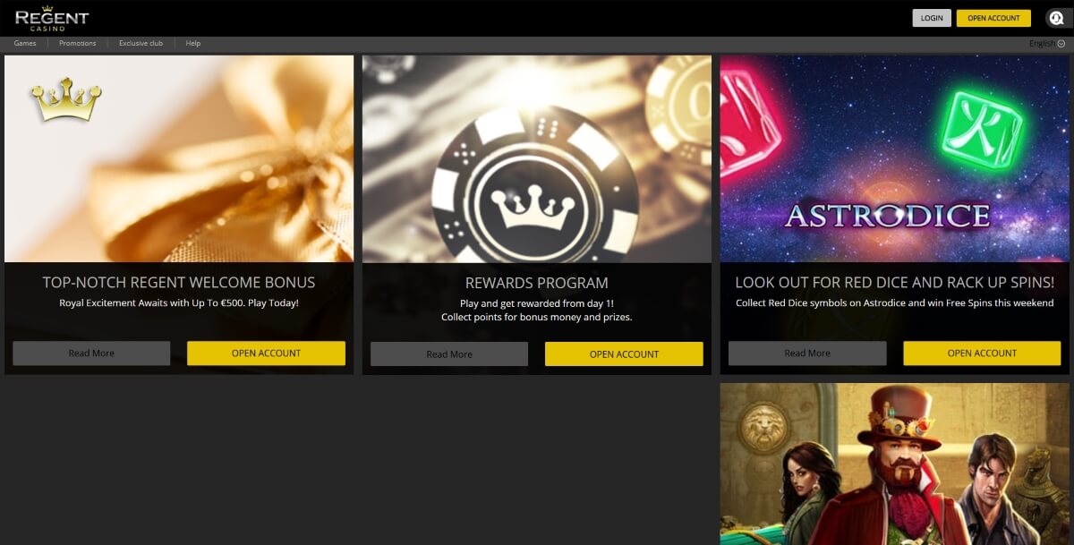Screen dimensions: 1074x545
Task: Open the live chat support icon
Action: coord(1055,18)
